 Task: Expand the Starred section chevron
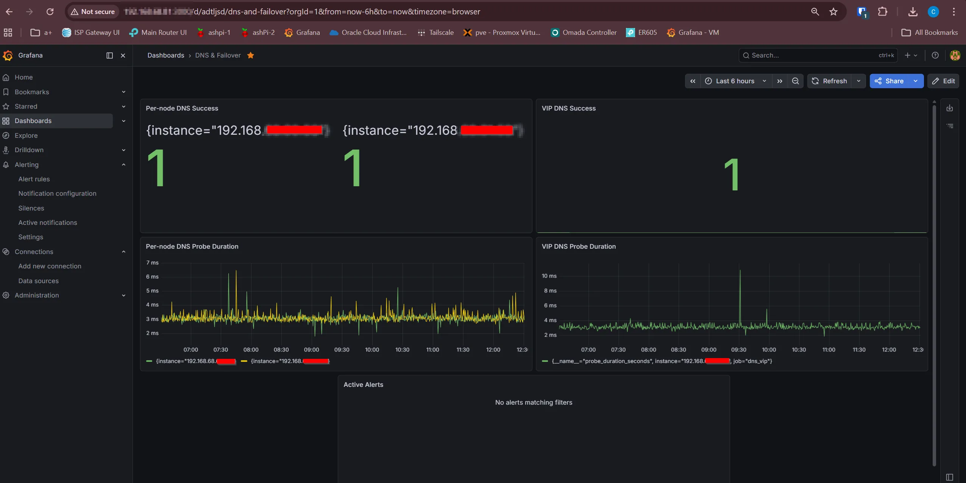[123, 106]
